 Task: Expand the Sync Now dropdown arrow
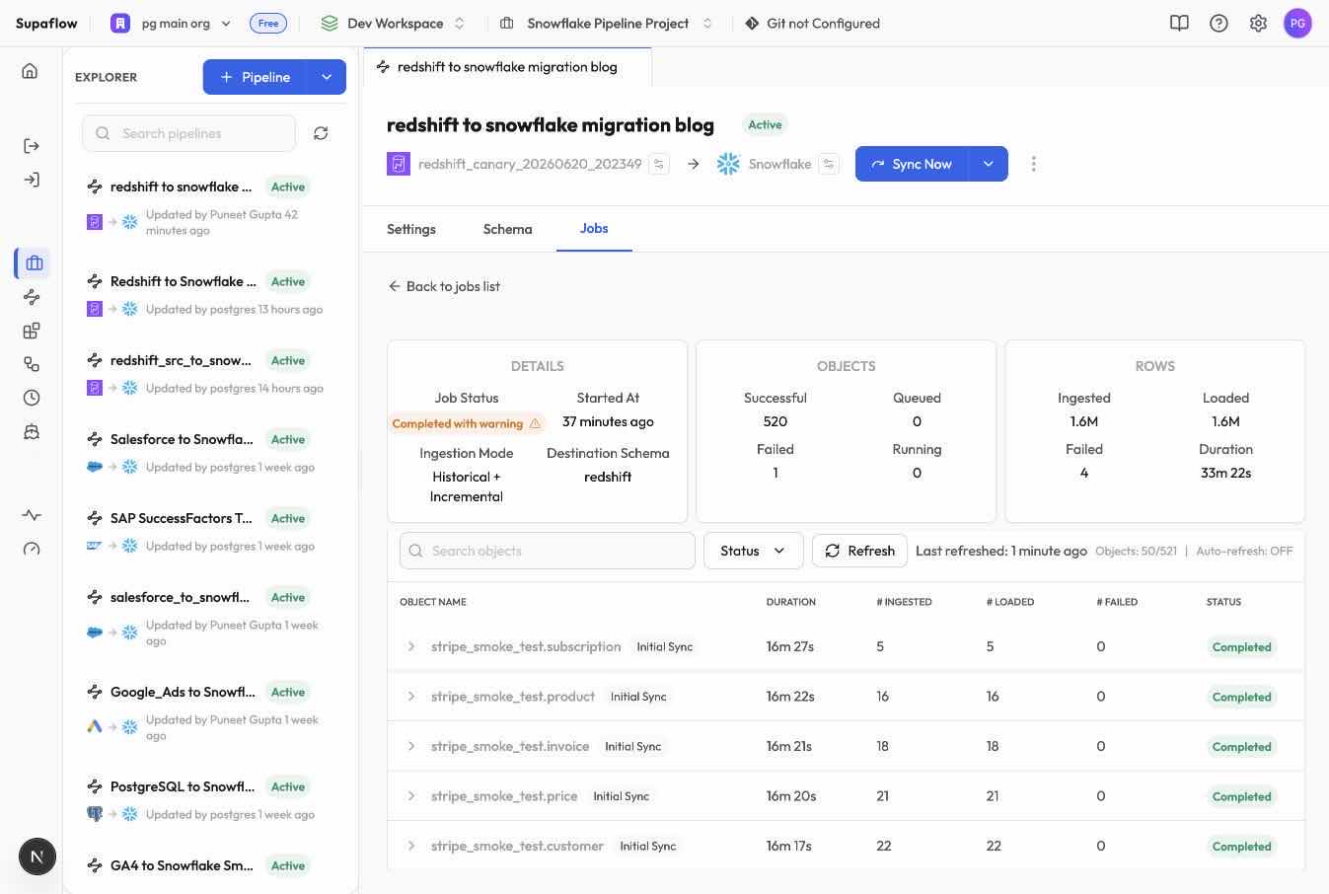tap(988, 164)
